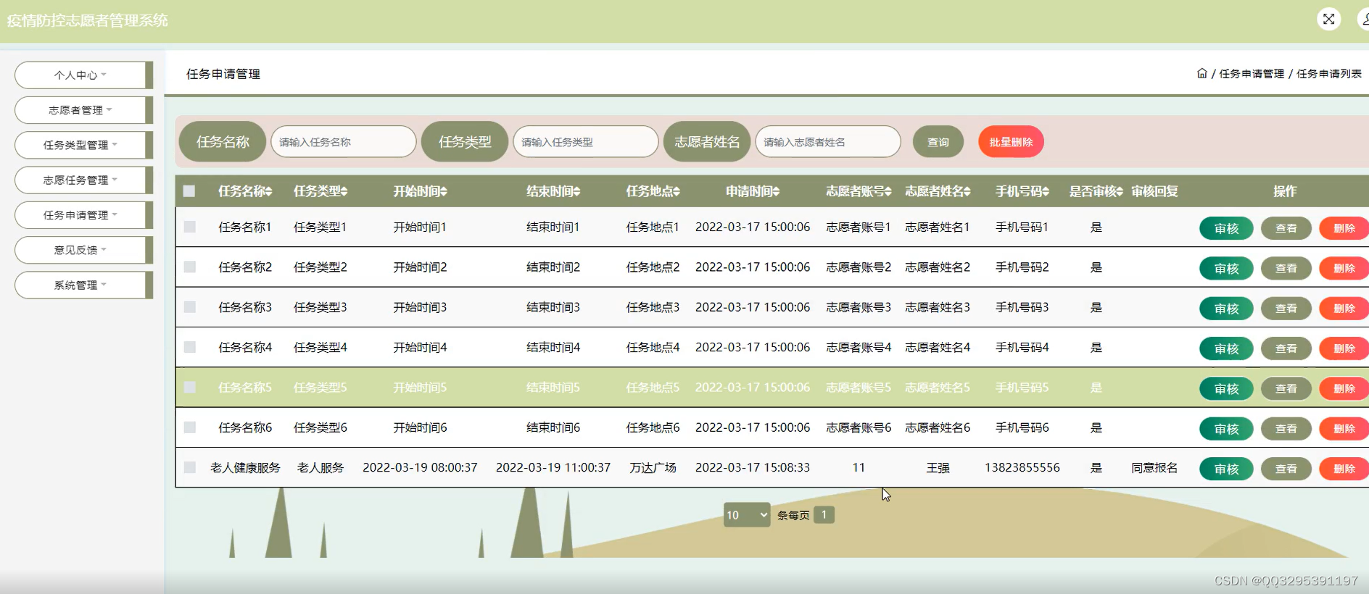Screen dimensions: 1369x594
Task: Focus the 请输入任务名称 input field
Action: 344,142
